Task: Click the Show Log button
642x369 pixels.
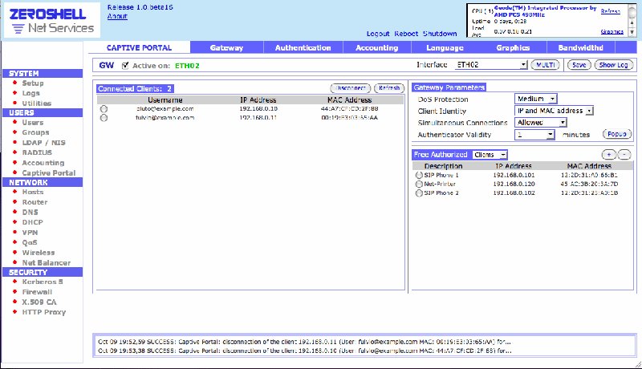Action: point(616,64)
